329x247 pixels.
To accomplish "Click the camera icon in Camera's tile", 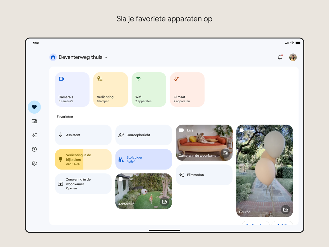I will coord(61,79).
